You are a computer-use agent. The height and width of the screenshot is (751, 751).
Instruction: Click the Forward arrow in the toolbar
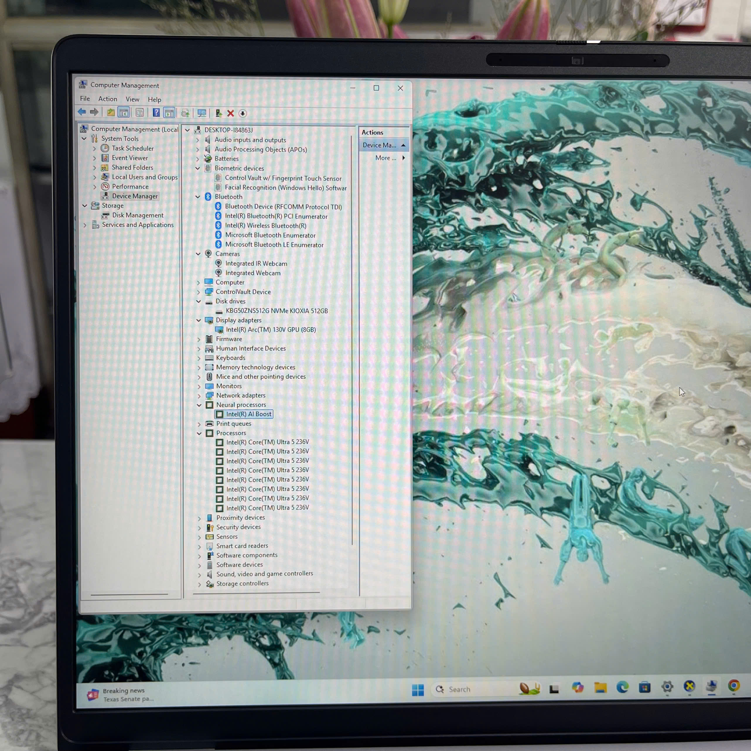pos(94,112)
